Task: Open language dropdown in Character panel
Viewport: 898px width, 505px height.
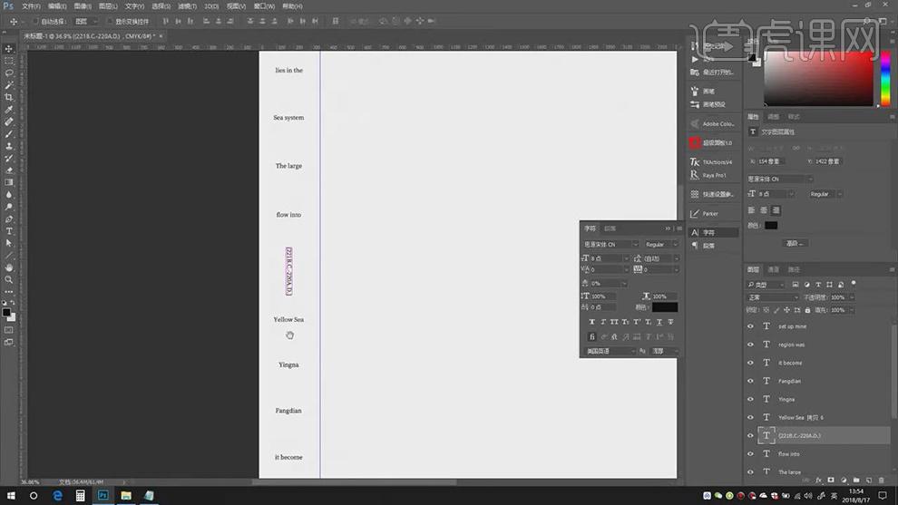Action: coord(610,351)
